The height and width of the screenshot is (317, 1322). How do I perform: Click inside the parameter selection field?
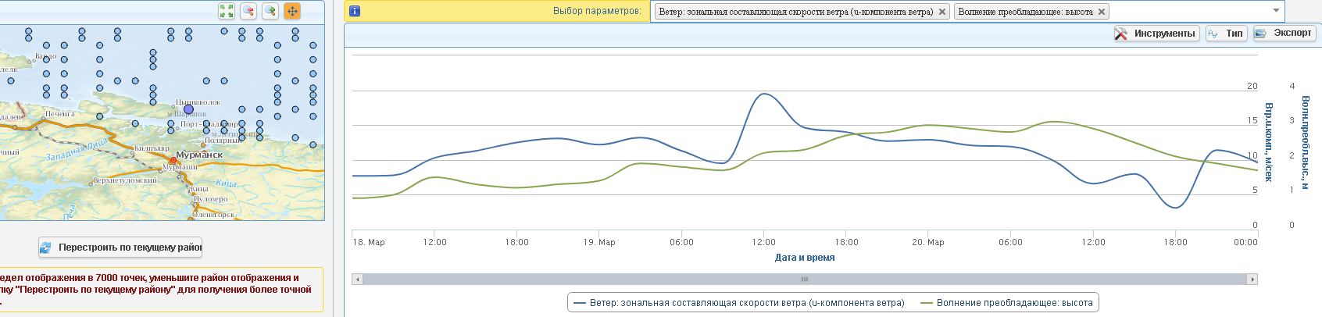(x=1188, y=12)
